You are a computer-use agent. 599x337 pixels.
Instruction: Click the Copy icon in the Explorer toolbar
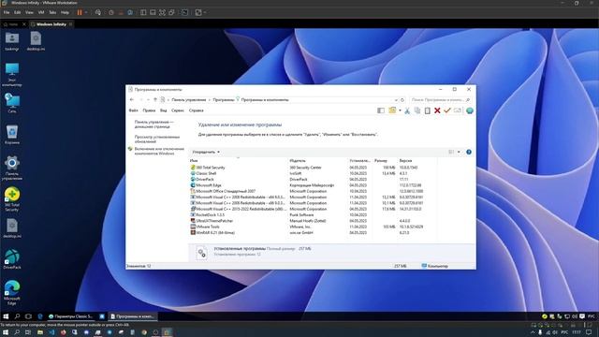(417, 110)
